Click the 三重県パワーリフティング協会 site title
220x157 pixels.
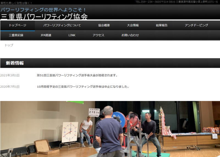[x=44, y=16]
